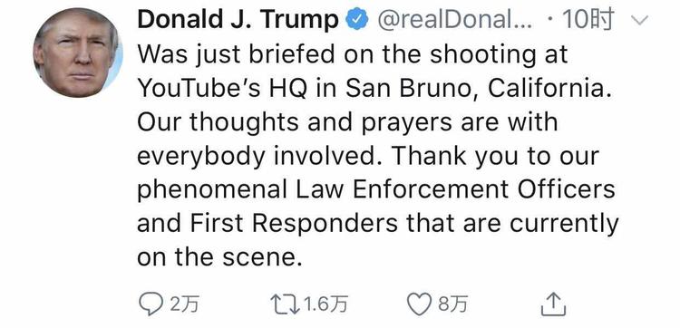Click the words 'everybody involved'

[256, 156]
